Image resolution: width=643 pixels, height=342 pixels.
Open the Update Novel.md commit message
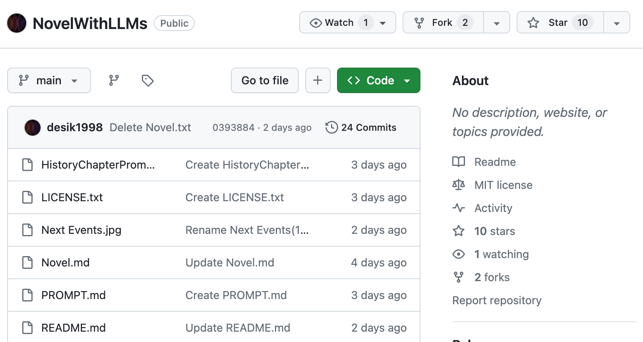click(x=230, y=262)
